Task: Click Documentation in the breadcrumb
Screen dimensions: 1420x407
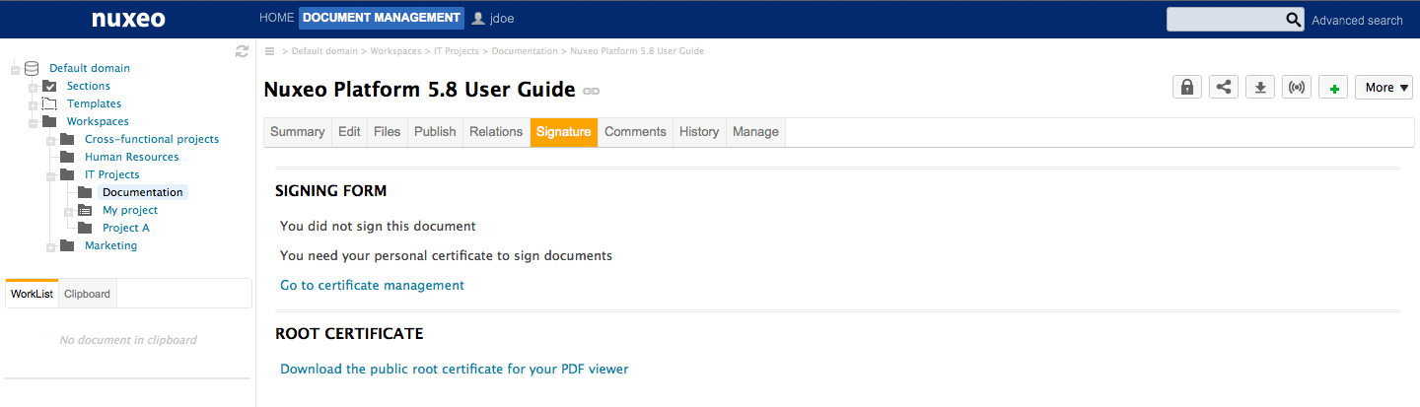Action: pyautogui.click(x=525, y=51)
